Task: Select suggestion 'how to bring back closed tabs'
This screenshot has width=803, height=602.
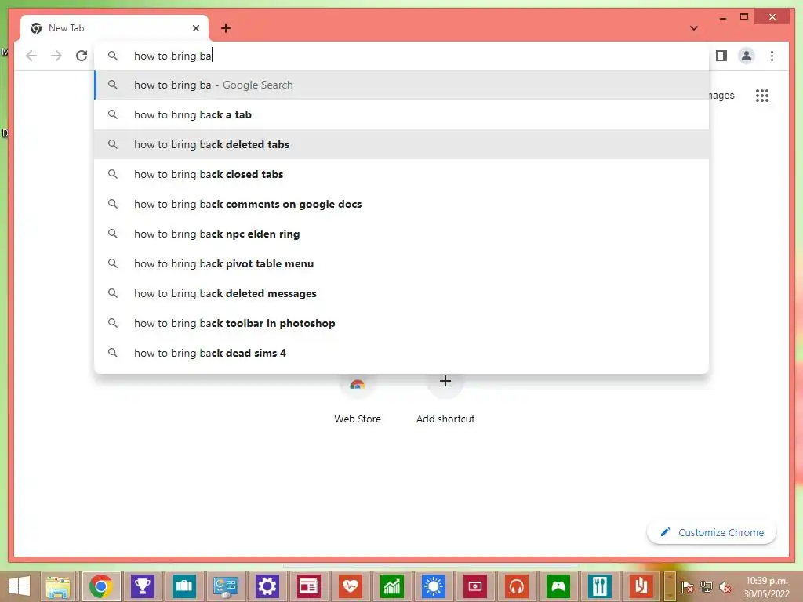Action: coord(402,174)
